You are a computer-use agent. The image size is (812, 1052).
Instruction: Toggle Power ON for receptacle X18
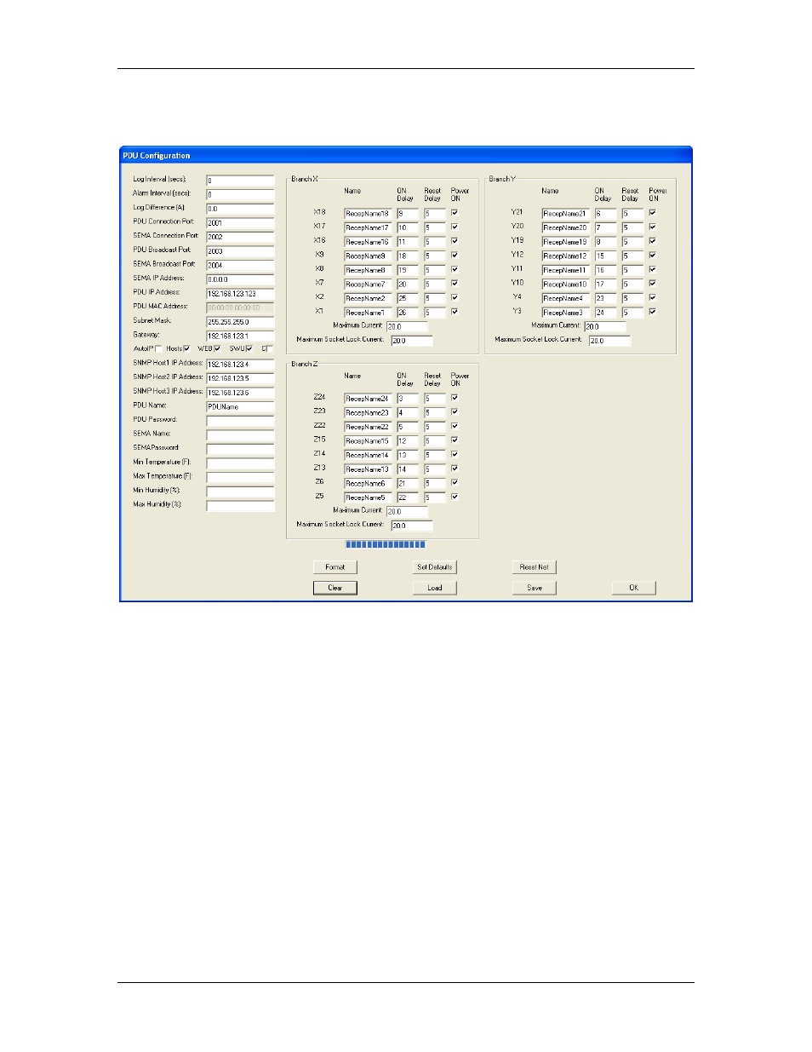[455, 213]
